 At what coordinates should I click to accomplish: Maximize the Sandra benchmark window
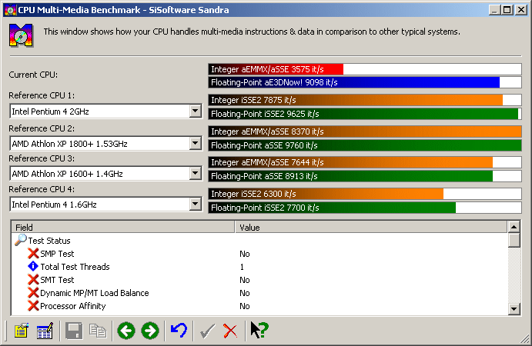click(x=507, y=10)
